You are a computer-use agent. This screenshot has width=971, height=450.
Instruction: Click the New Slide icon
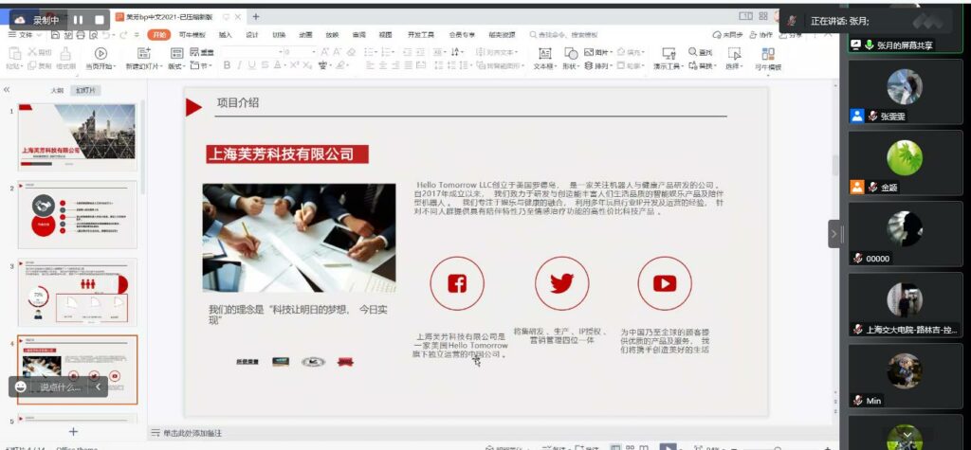click(144, 53)
